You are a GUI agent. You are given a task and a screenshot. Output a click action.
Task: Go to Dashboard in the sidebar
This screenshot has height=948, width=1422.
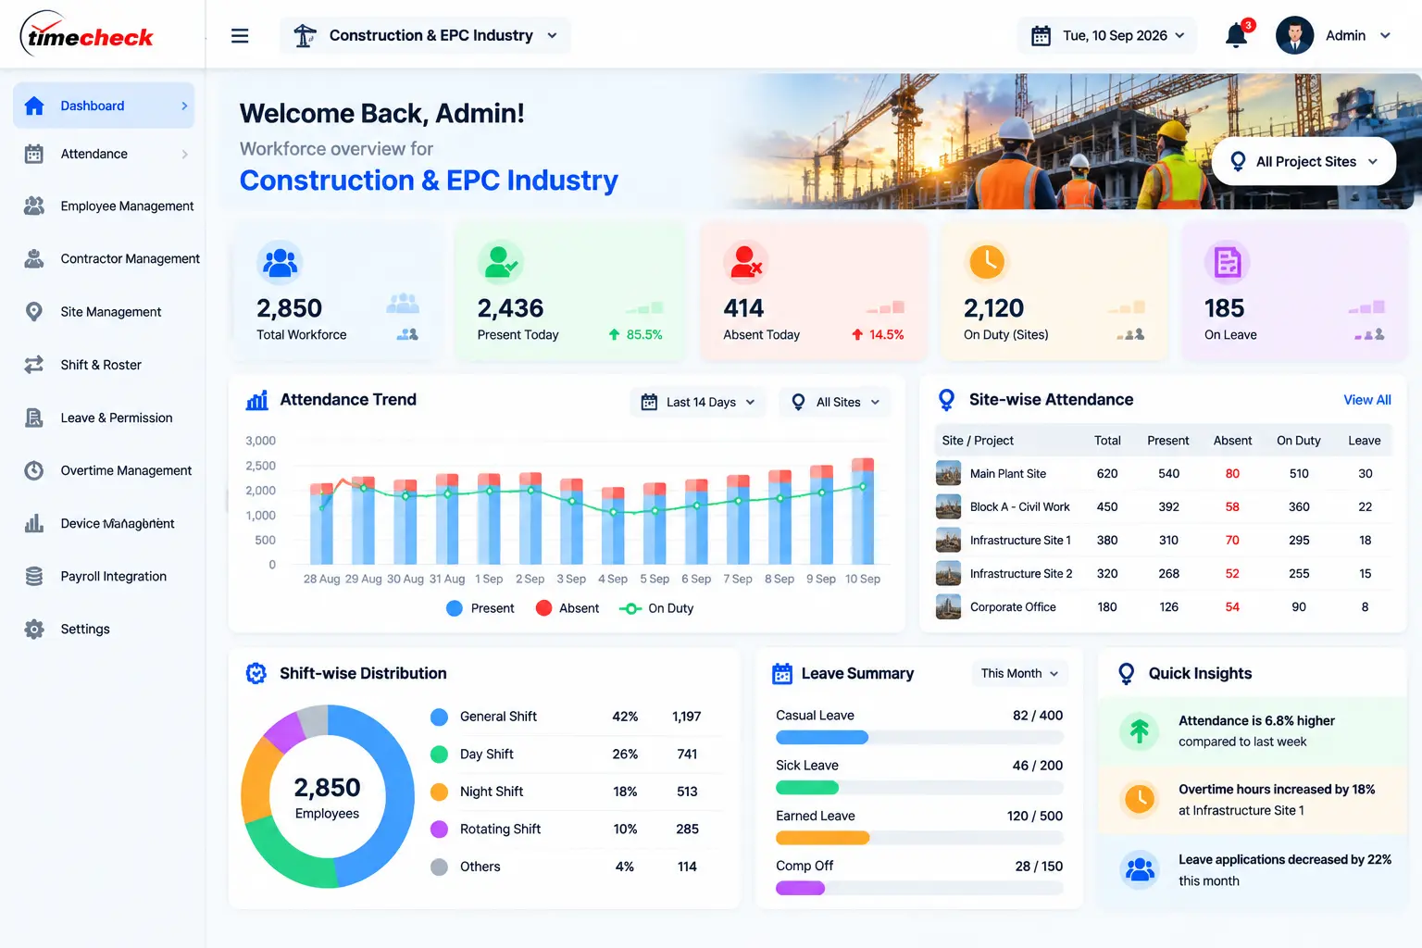[x=104, y=106]
